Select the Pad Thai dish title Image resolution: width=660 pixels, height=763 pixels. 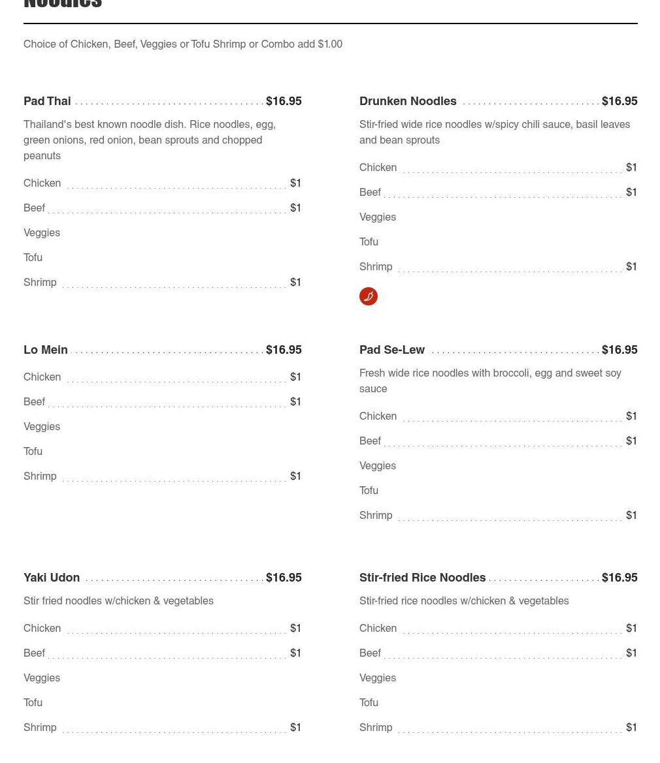(47, 101)
